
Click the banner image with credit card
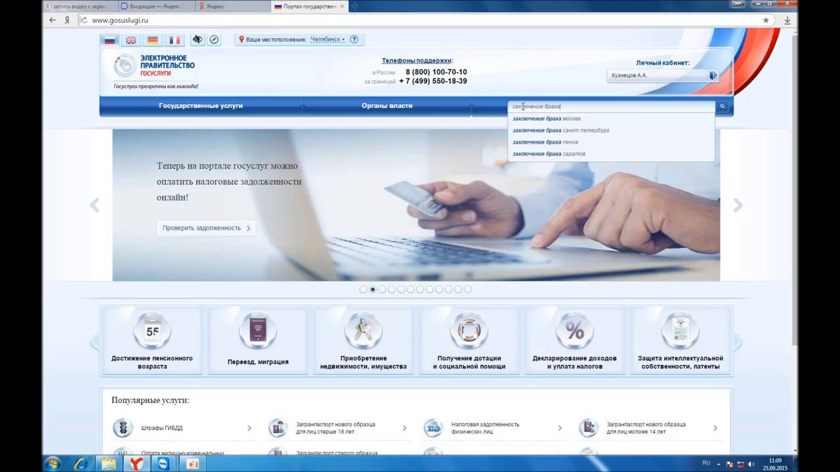(x=416, y=205)
